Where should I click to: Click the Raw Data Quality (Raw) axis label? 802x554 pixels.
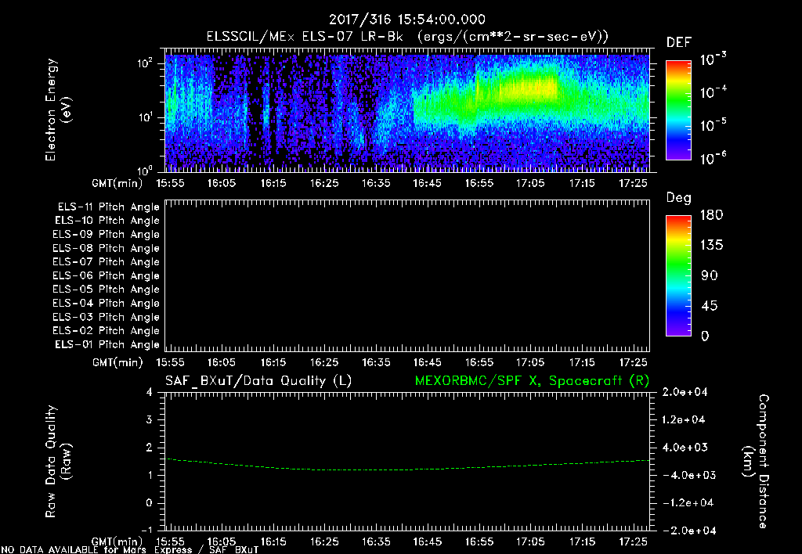(x=58, y=462)
